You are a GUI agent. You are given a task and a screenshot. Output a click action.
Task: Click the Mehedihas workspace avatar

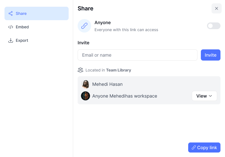coord(85,96)
